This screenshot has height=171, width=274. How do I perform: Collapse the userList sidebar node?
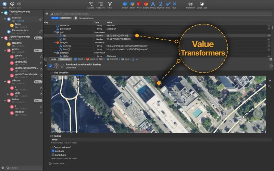[5, 19]
